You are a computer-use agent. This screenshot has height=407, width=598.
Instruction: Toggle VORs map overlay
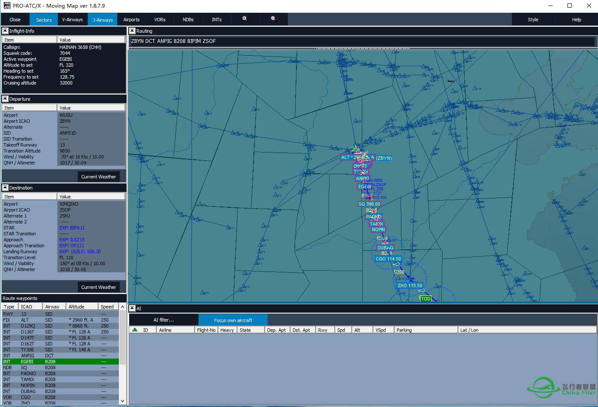click(x=160, y=20)
